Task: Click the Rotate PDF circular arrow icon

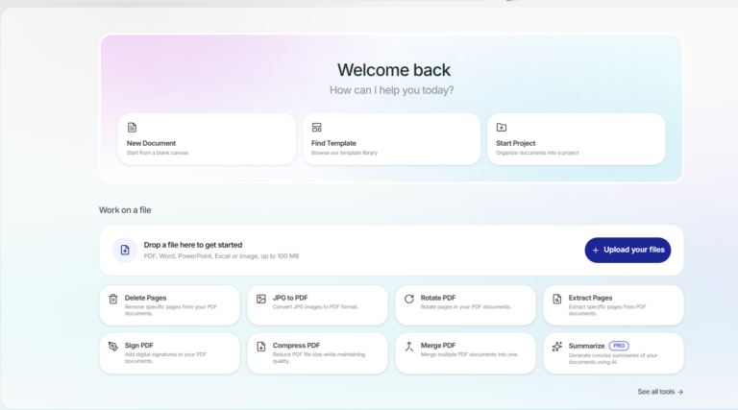Action: point(409,299)
